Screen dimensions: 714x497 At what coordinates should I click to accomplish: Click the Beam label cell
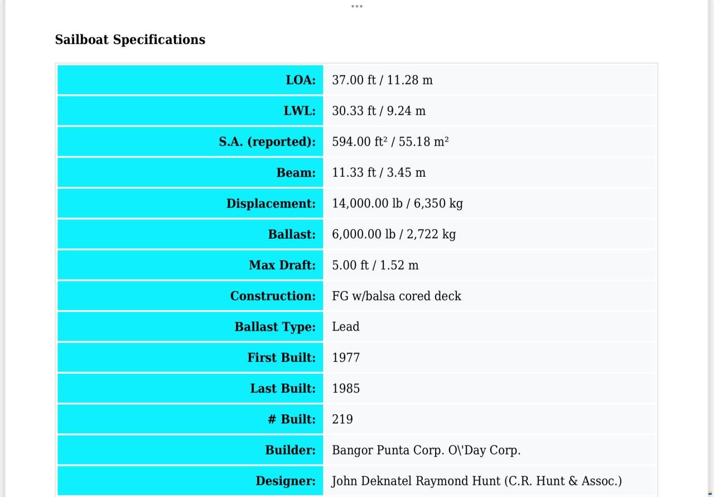tap(190, 172)
